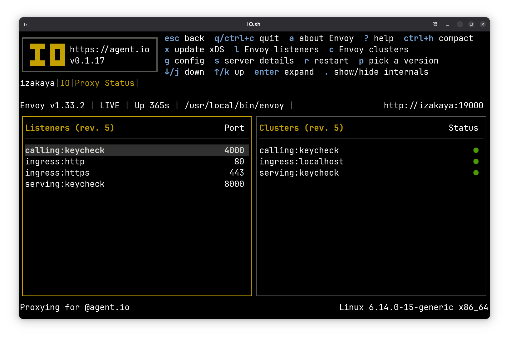This screenshot has height=340, width=509.
Task: Click port 443 value
Action: tap(237, 173)
